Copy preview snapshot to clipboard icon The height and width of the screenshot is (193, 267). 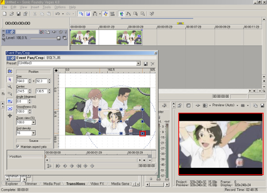click(x=255, y=105)
